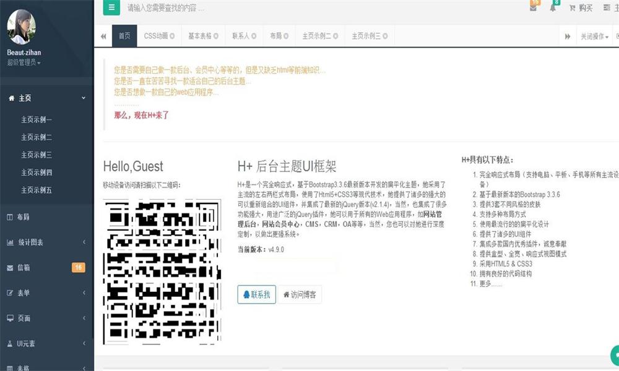619x371 pixels.
Task: Open the bell alerts icon
Action: [553, 8]
